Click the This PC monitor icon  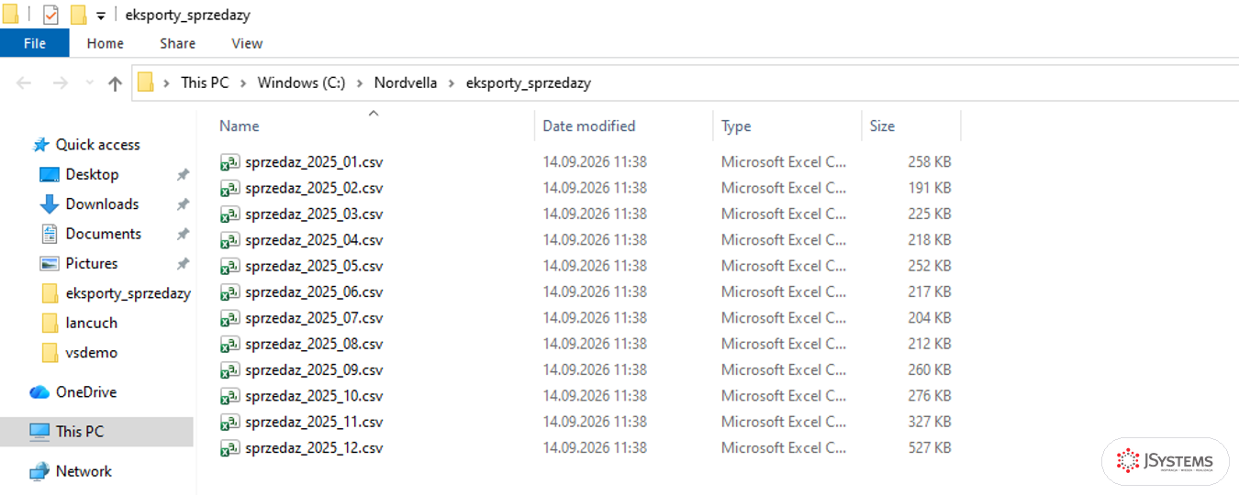click(x=39, y=431)
